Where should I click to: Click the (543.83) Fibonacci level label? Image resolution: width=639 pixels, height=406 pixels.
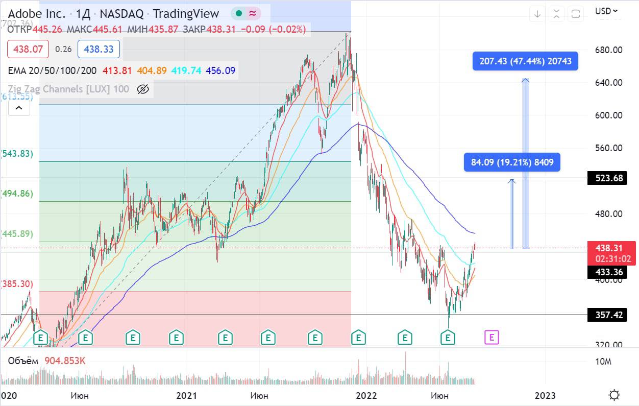[17, 154]
